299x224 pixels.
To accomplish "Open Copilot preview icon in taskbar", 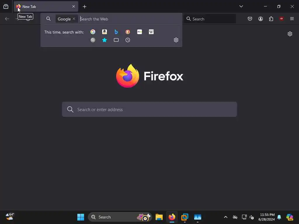I will (290, 217).
